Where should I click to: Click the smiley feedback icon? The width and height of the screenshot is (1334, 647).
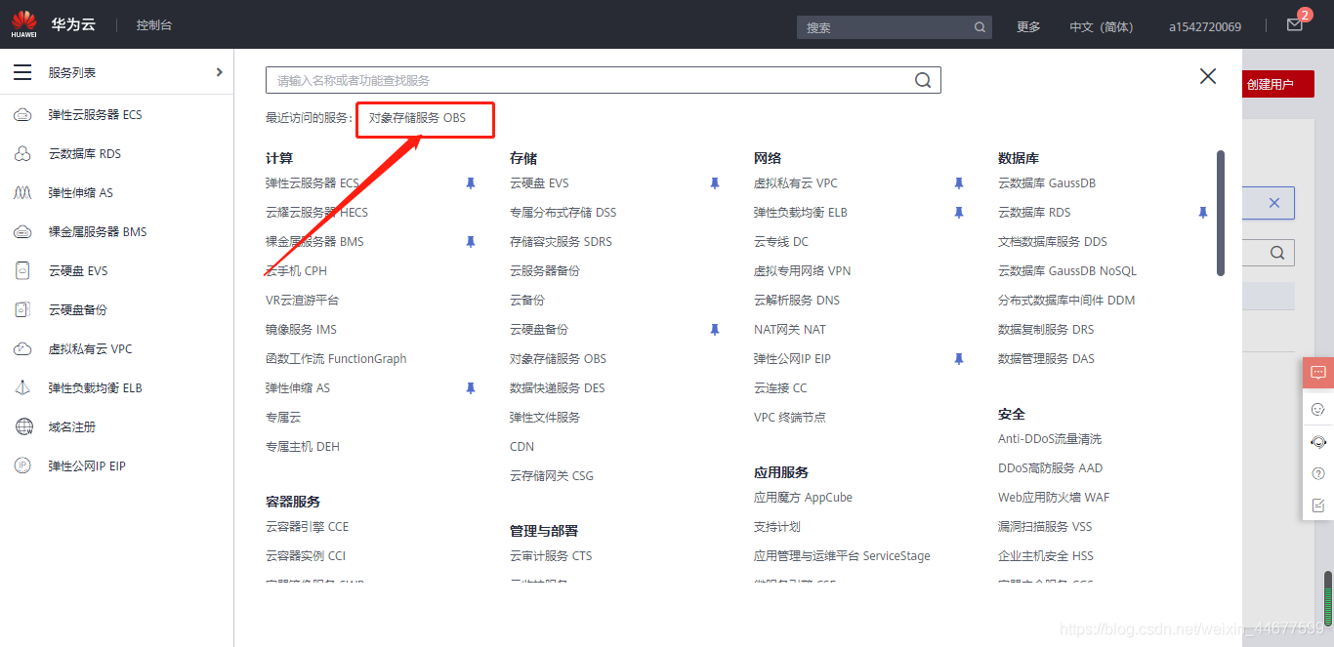[x=1318, y=410]
